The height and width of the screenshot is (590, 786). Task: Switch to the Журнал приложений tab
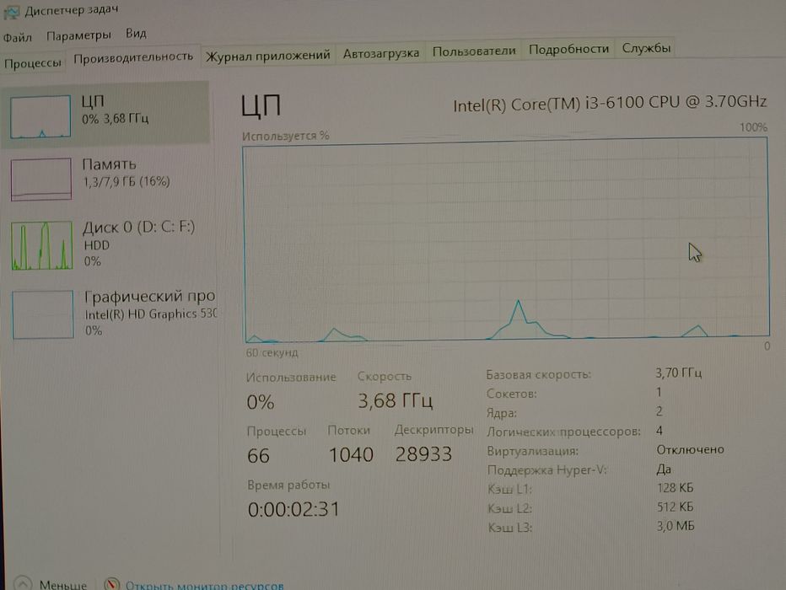point(267,55)
